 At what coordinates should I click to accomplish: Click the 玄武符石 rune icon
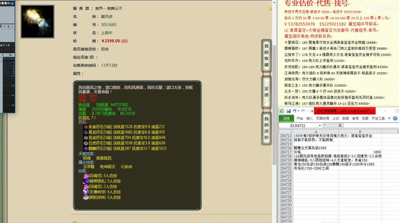[x=86, y=138]
